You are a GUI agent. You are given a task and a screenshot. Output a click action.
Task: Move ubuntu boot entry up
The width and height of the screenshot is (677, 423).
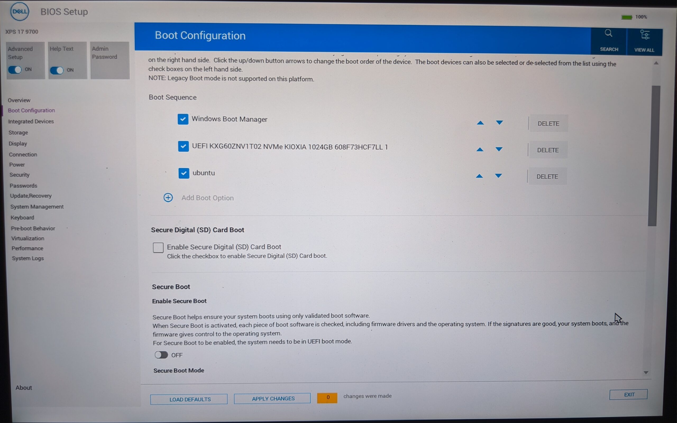479,176
